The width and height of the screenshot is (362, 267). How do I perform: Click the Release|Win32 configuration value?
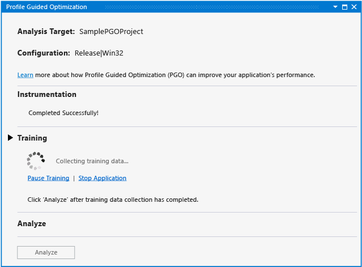(99, 53)
